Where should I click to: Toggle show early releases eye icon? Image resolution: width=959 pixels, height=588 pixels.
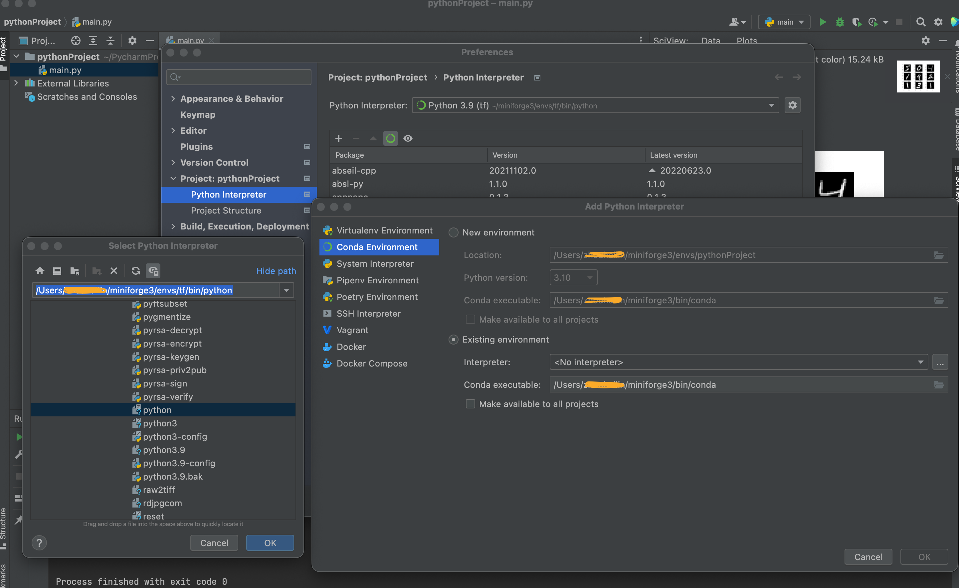(x=408, y=138)
